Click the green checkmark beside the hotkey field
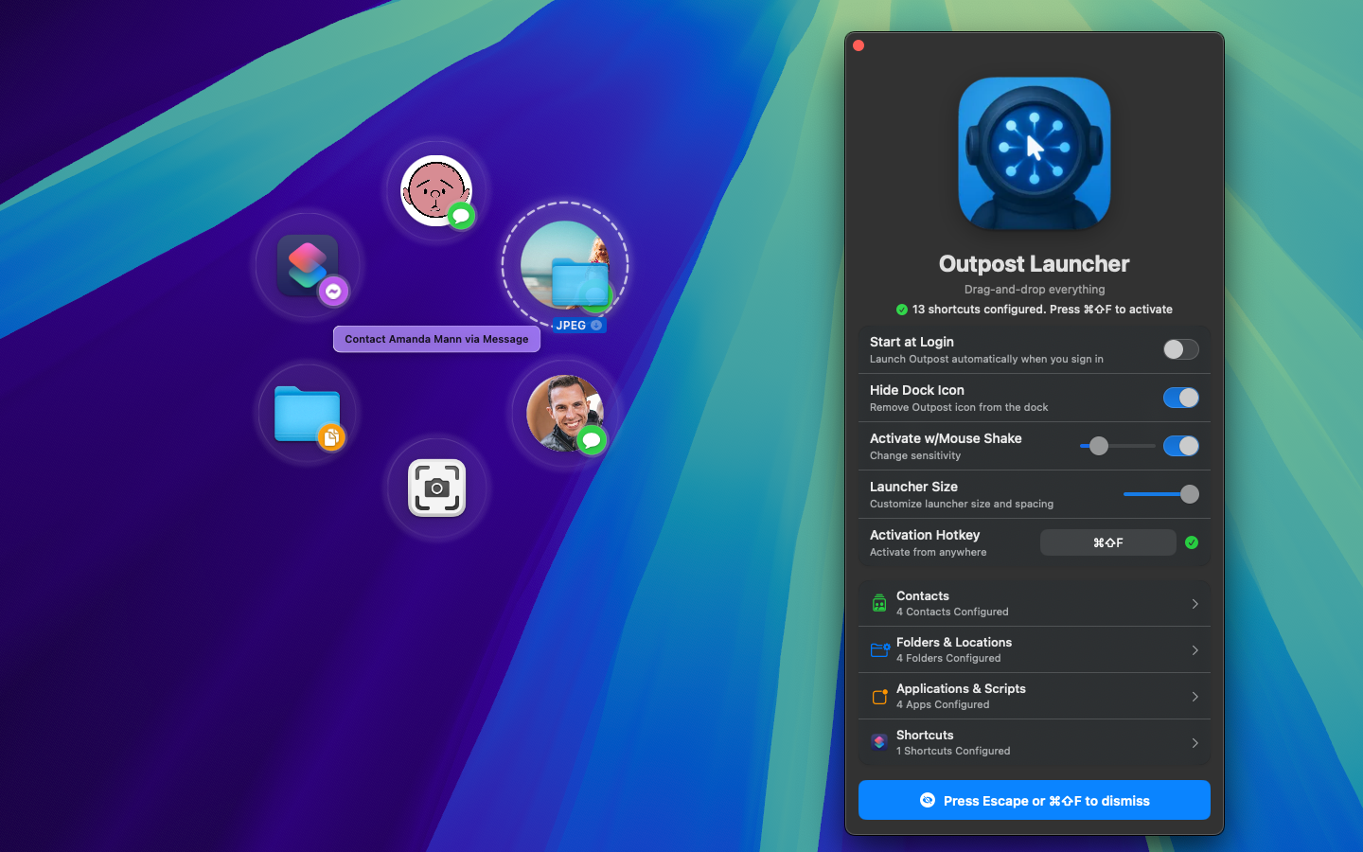The image size is (1363, 852). 1192,542
